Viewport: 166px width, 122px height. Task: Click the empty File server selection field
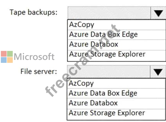109,72
